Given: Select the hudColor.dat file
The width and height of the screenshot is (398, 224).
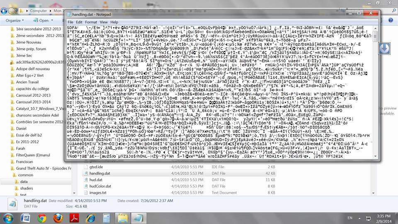Looking at the screenshot, I should 100,186.
